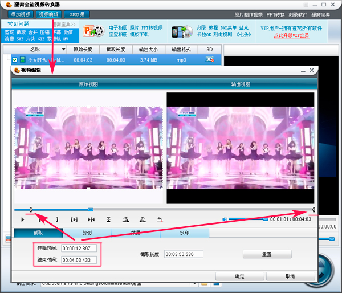The width and height of the screenshot is (342, 293).
Task: Click the rotate left icon
Action: (x=142, y=219)
